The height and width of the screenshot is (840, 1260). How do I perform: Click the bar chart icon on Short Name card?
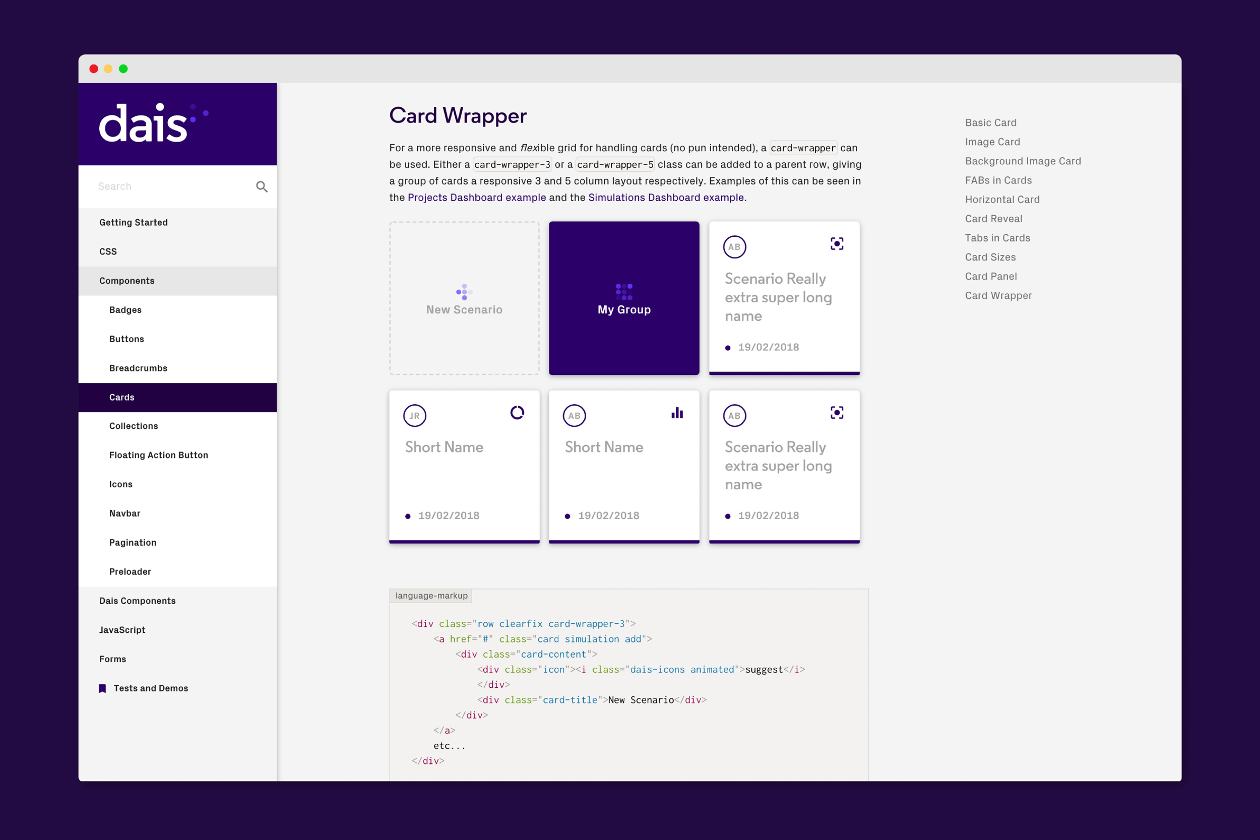pos(676,413)
